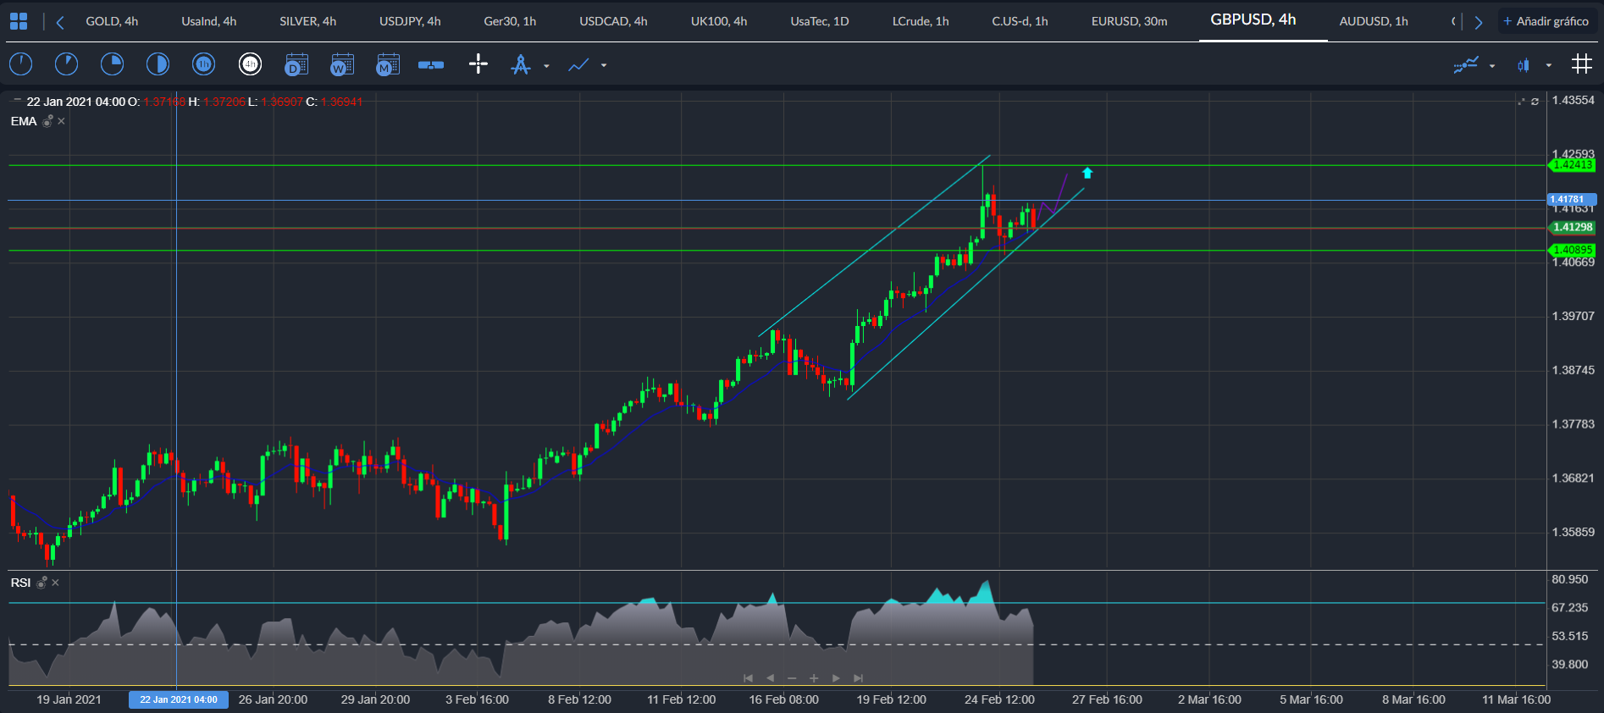The image size is (1604, 713).
Task: Open RSI indicator settings gear
Action: pos(41,583)
